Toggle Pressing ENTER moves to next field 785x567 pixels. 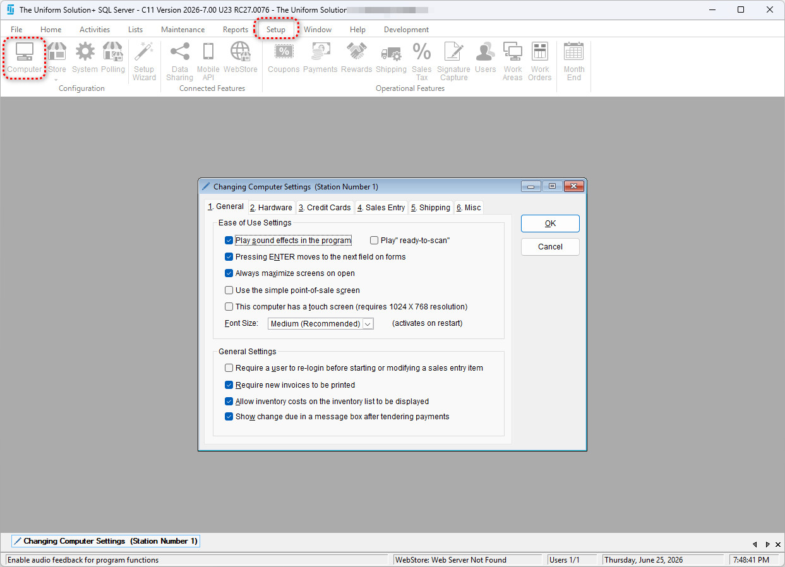(229, 257)
